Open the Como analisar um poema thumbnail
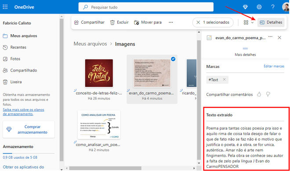Screen dimensions: 290x171 pyautogui.click(x=99, y=125)
